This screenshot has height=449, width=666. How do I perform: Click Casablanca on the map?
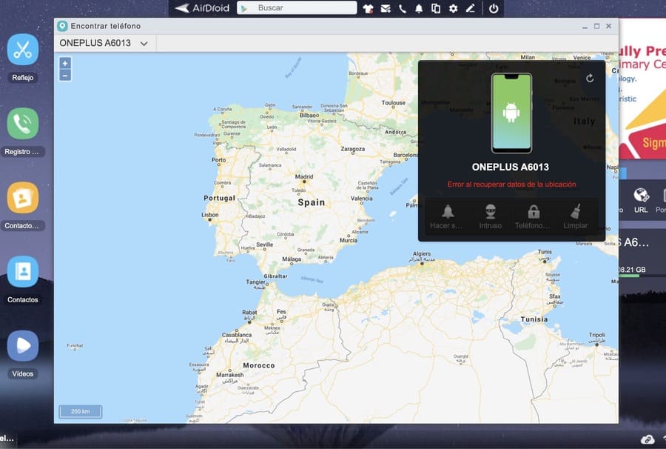tap(237, 335)
